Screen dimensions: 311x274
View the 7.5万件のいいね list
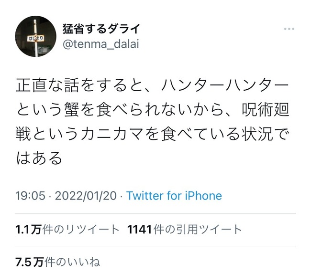(x=58, y=262)
